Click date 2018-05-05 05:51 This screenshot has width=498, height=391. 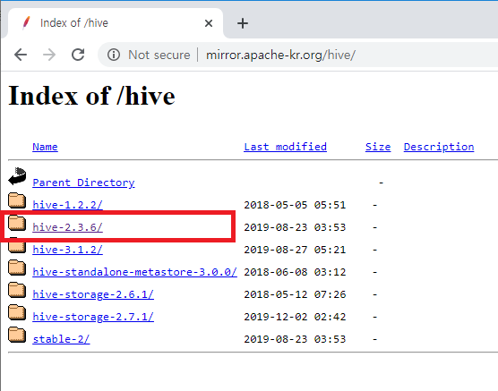point(295,205)
